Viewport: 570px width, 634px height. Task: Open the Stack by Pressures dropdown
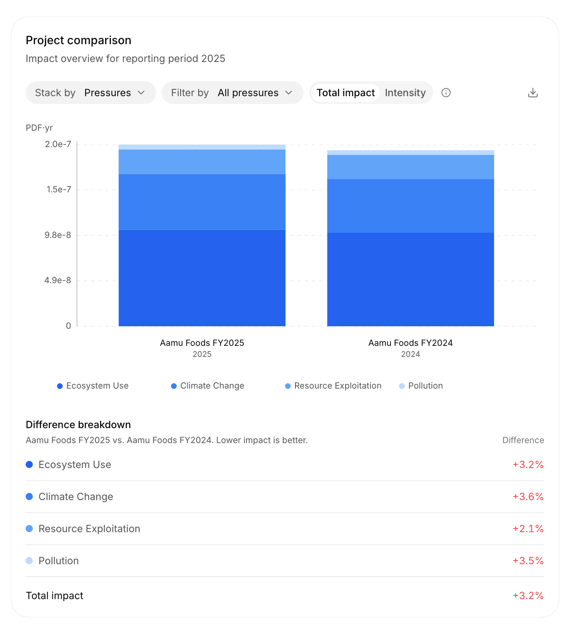[90, 93]
